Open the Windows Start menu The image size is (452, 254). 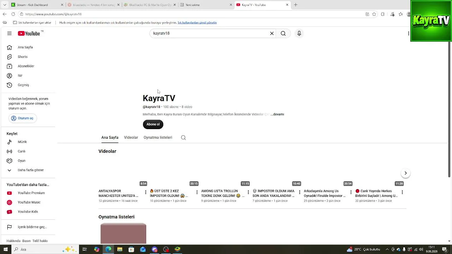(x=5, y=249)
